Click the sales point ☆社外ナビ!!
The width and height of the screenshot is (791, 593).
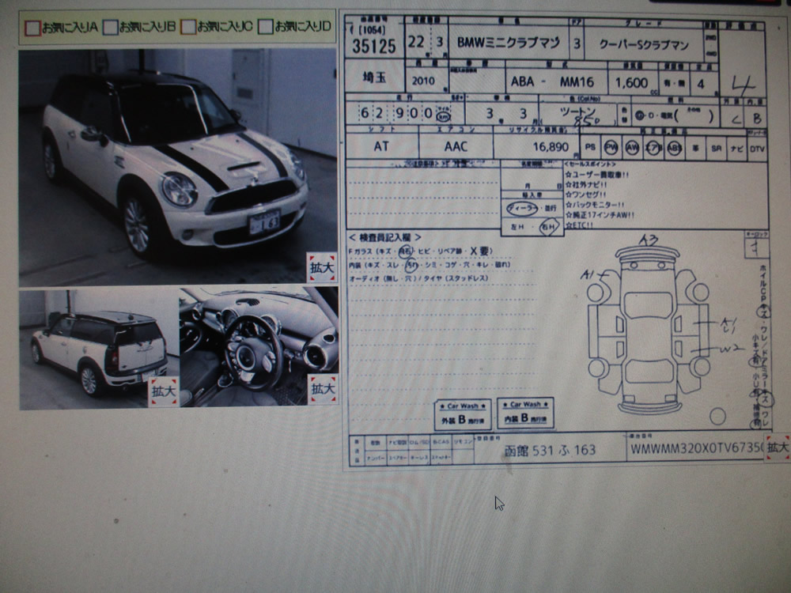tap(585, 185)
